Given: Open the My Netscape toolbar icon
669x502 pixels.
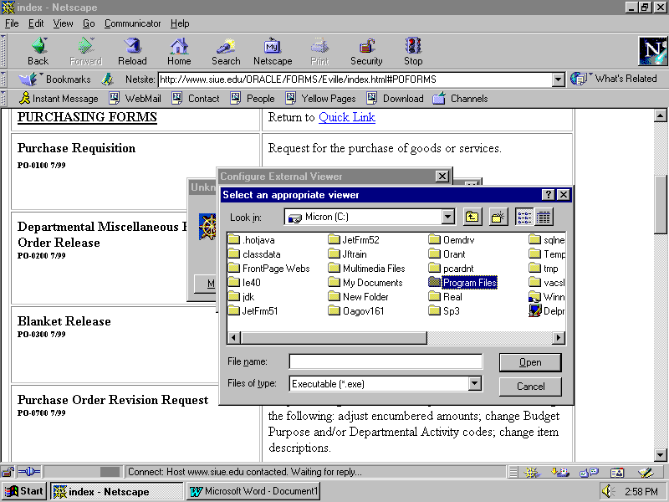Looking at the screenshot, I should pos(273,51).
